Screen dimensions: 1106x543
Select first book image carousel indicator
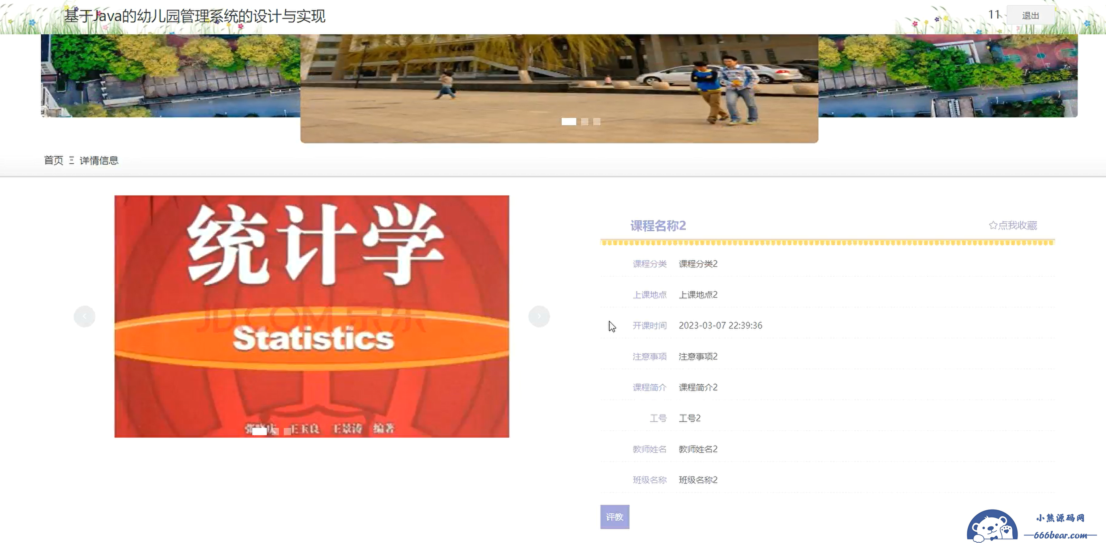[x=259, y=431]
